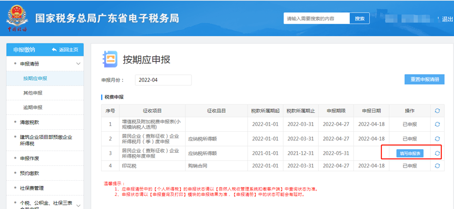Click 返回主页 link
The height and width of the screenshot is (209, 454).
(x=68, y=50)
